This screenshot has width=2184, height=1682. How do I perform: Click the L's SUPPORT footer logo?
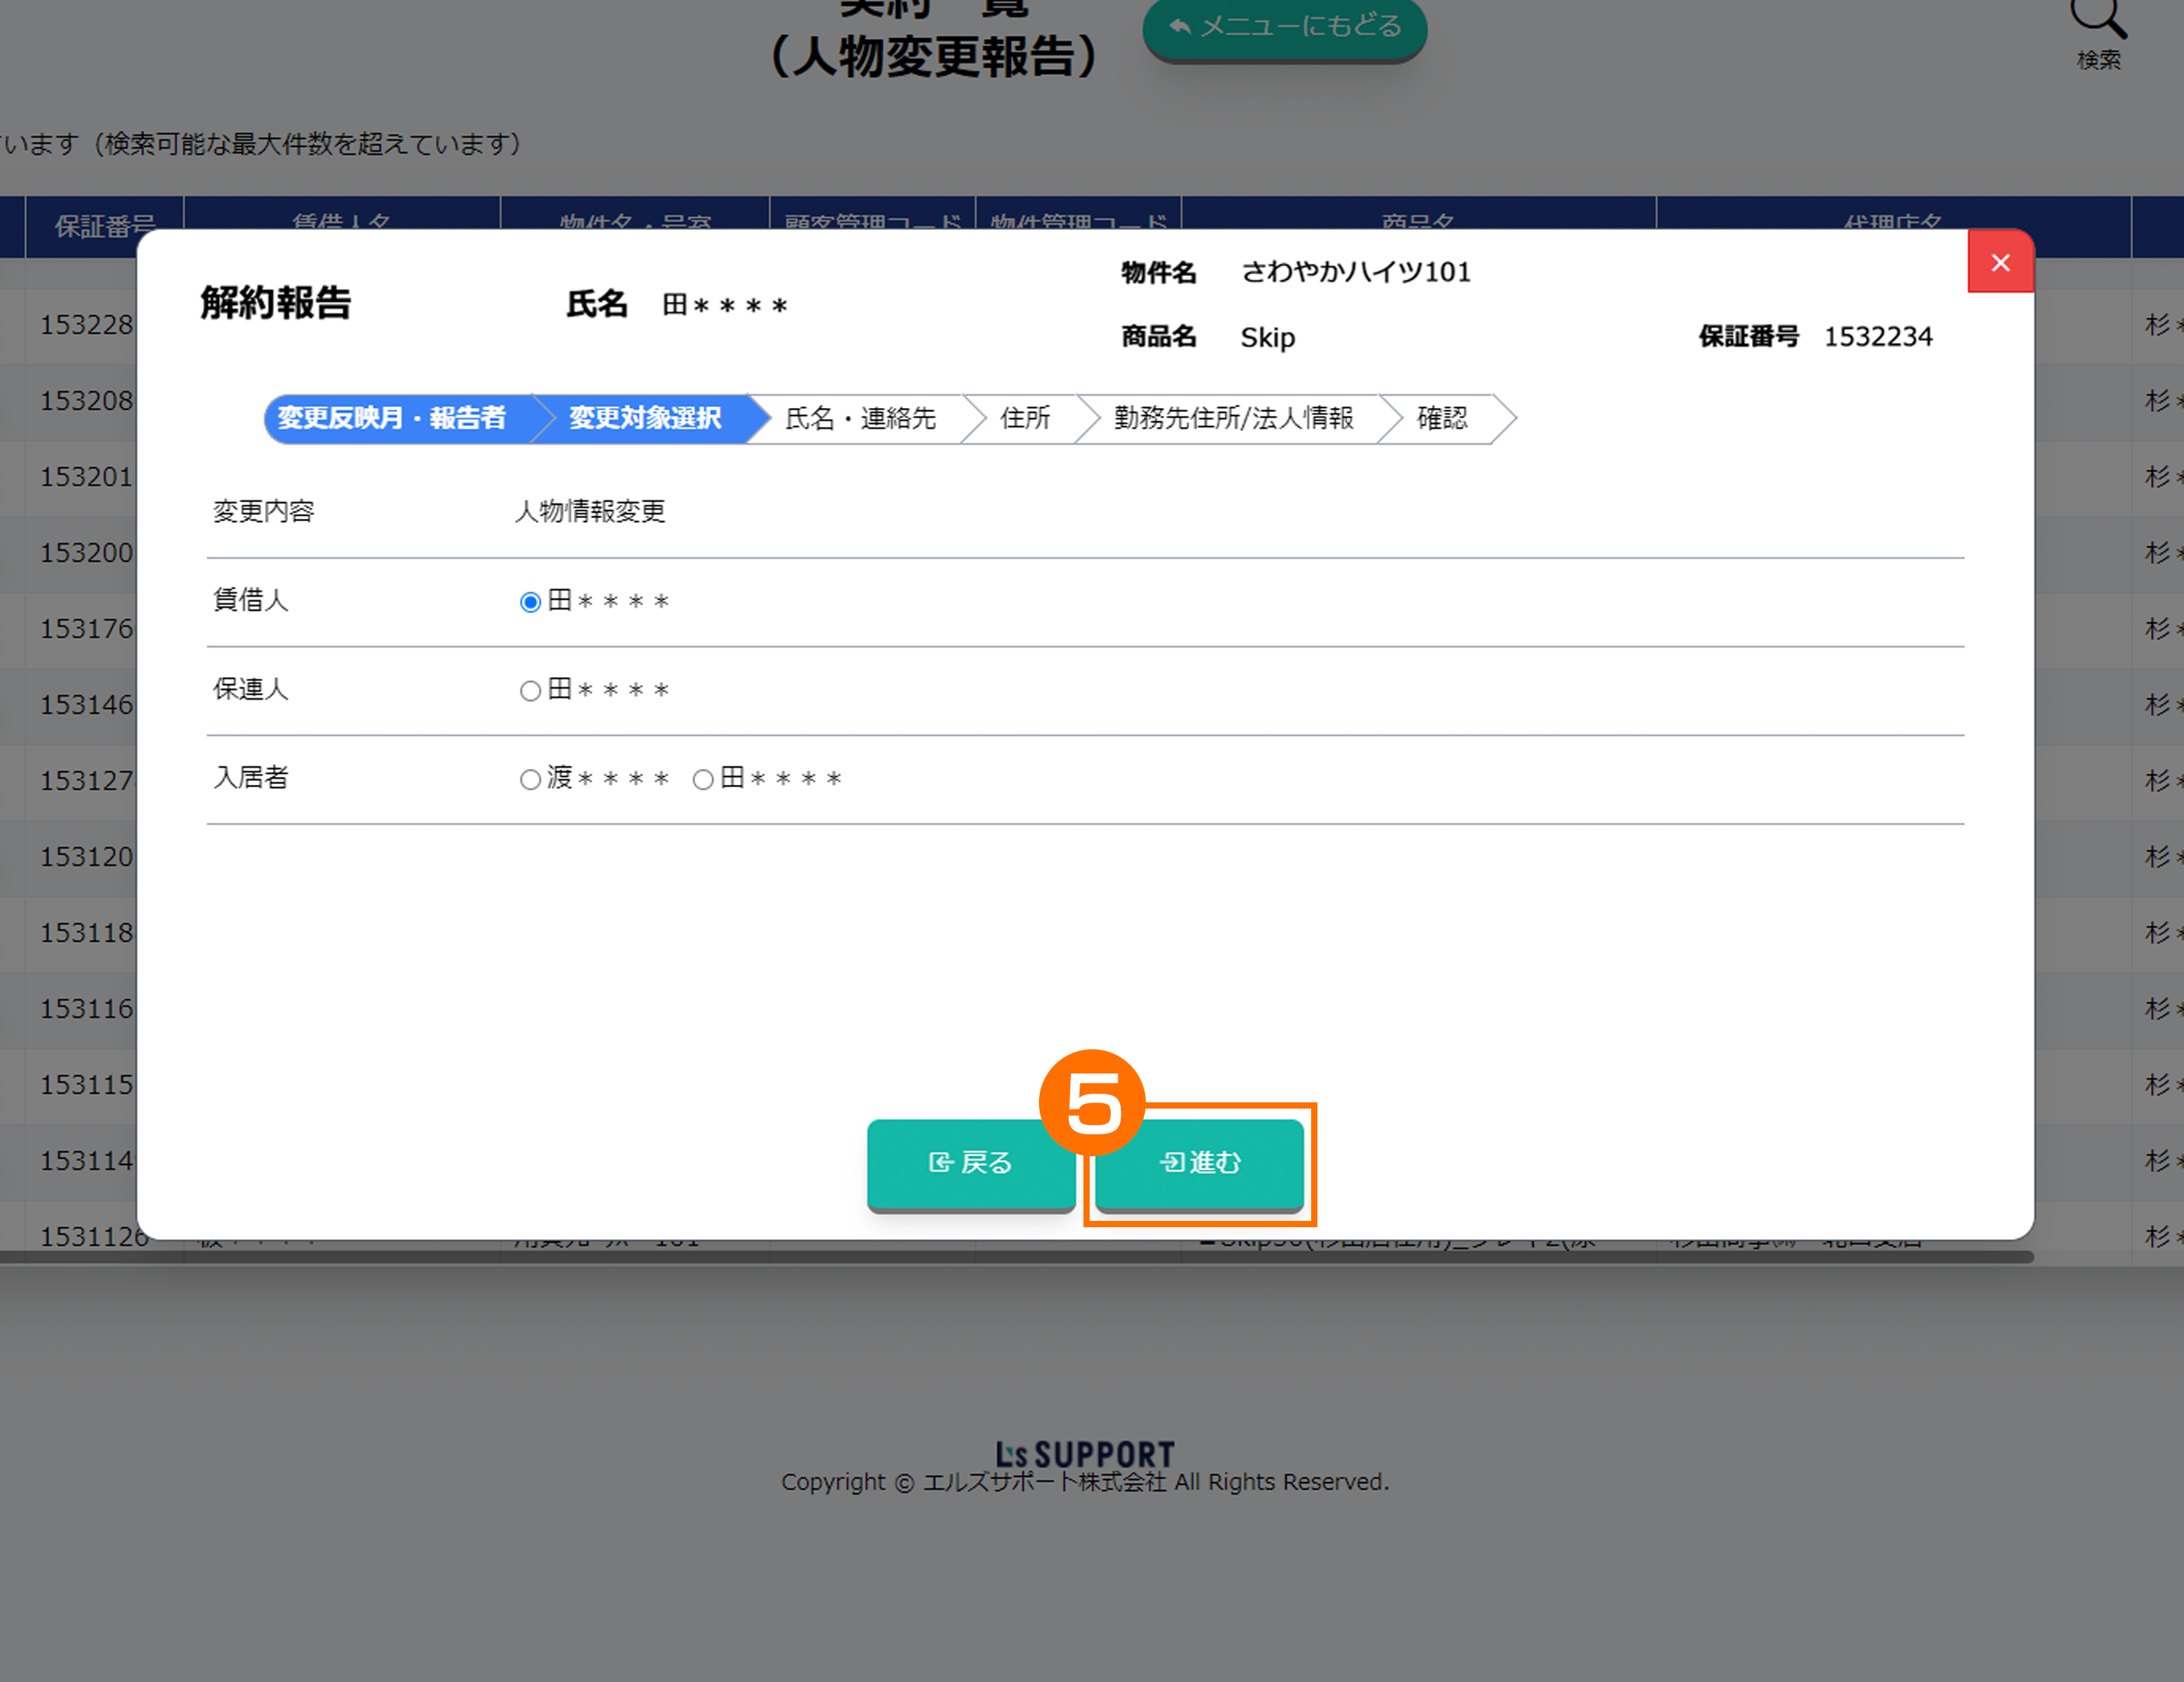coord(1084,1453)
